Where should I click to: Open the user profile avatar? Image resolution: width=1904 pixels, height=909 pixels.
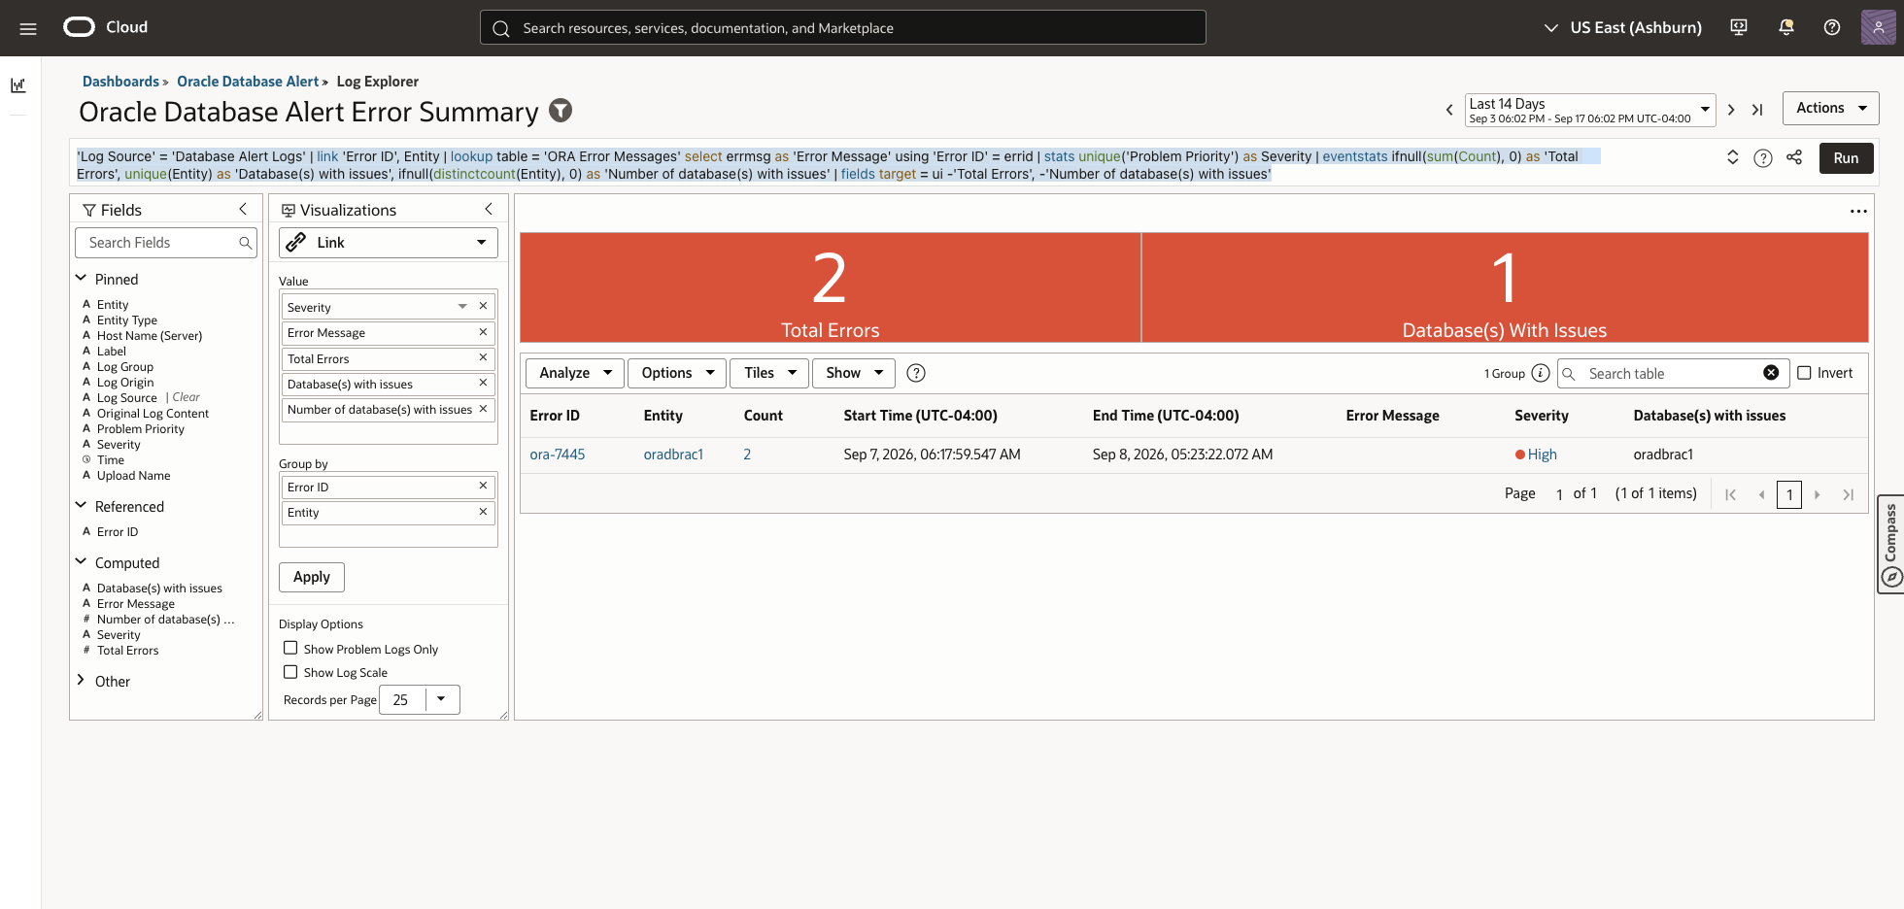[x=1879, y=27]
